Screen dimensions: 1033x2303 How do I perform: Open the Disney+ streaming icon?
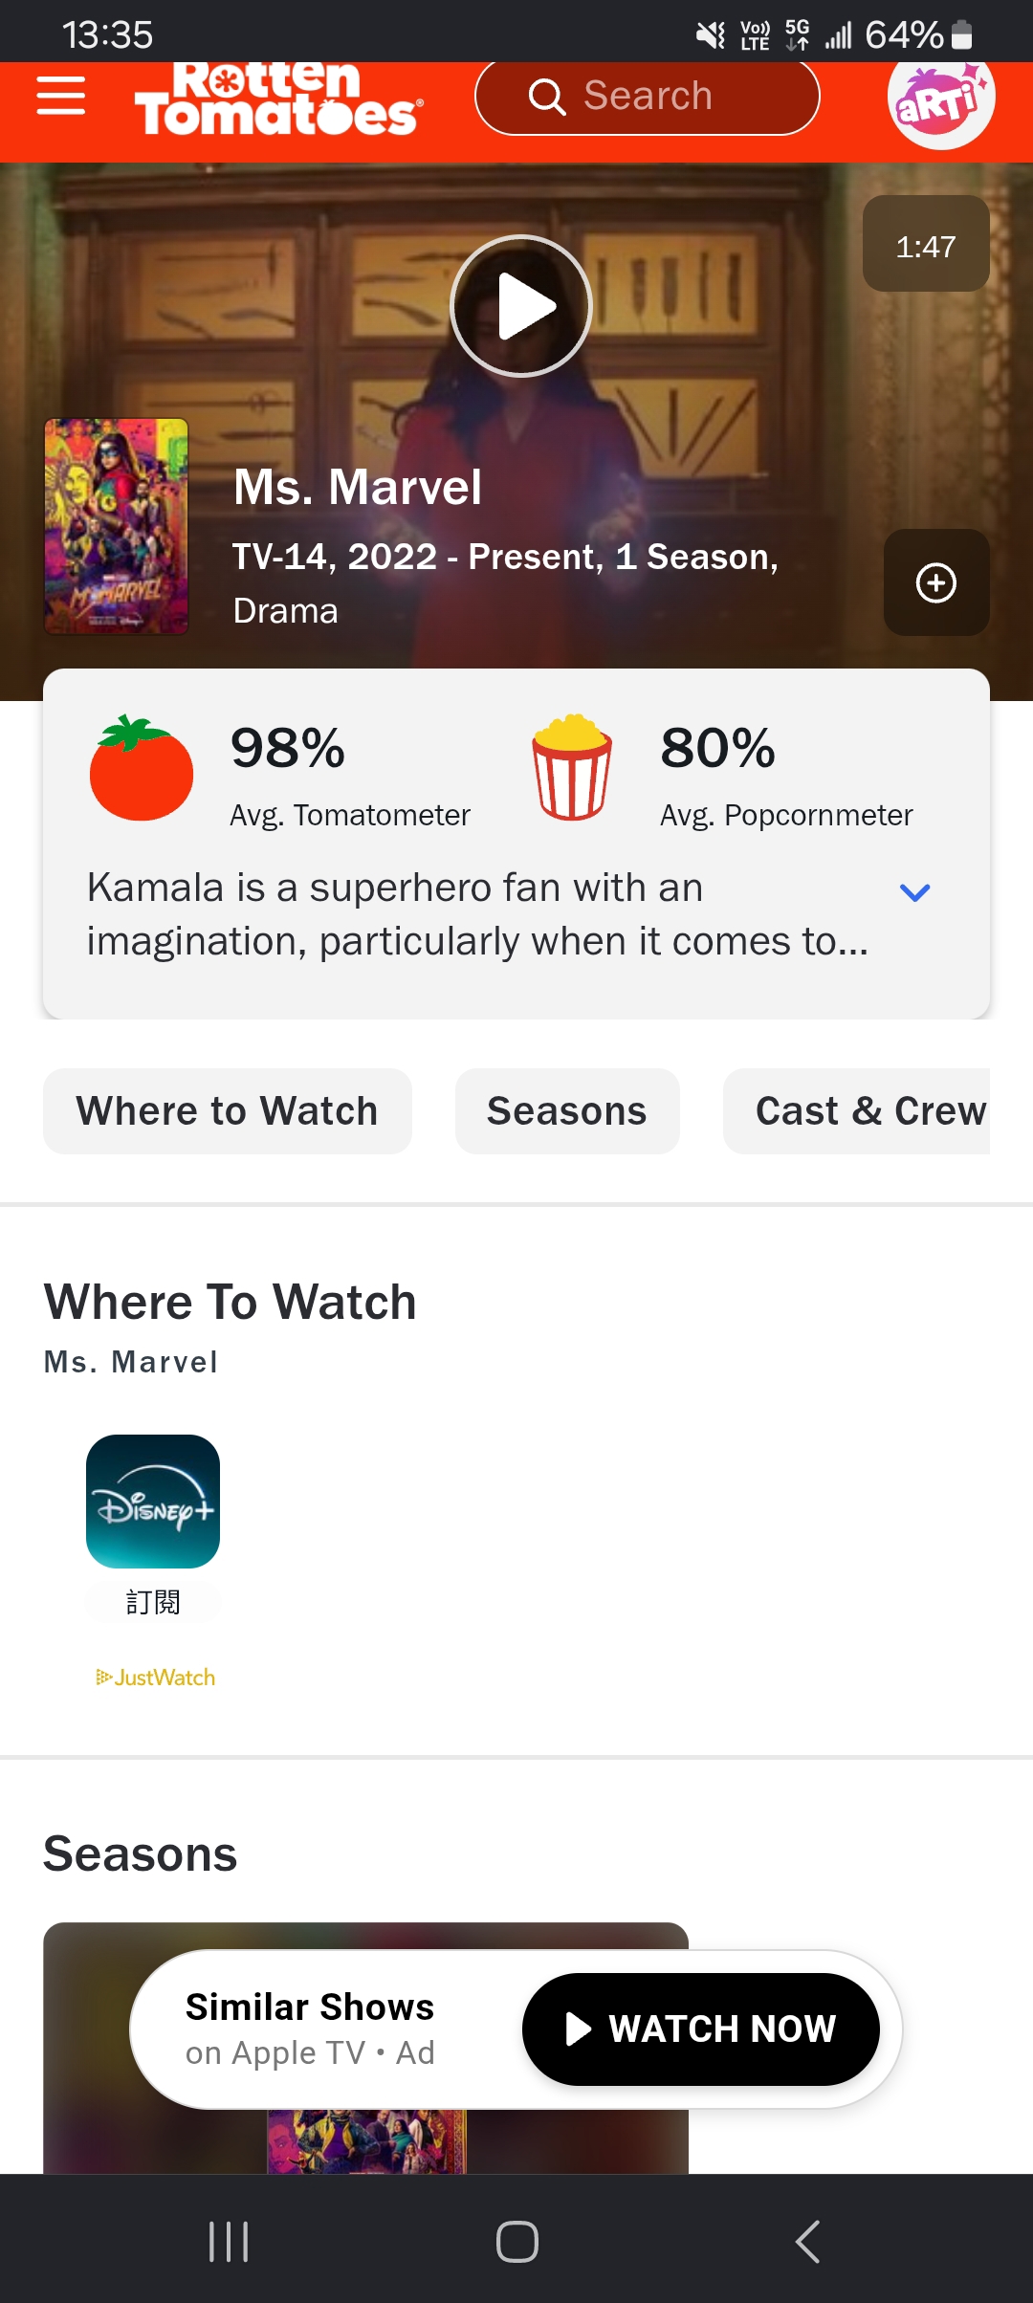click(x=153, y=1502)
